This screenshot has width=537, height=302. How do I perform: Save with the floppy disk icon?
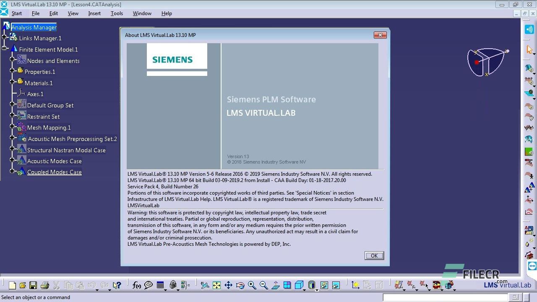pyautogui.click(x=33, y=286)
